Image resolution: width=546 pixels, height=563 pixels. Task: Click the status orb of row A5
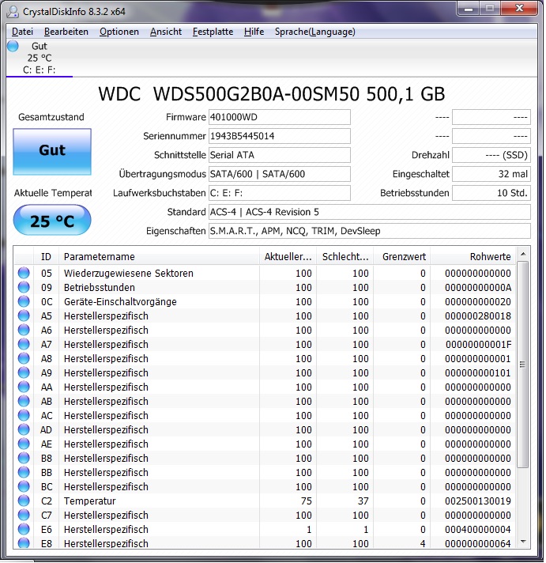(24, 316)
